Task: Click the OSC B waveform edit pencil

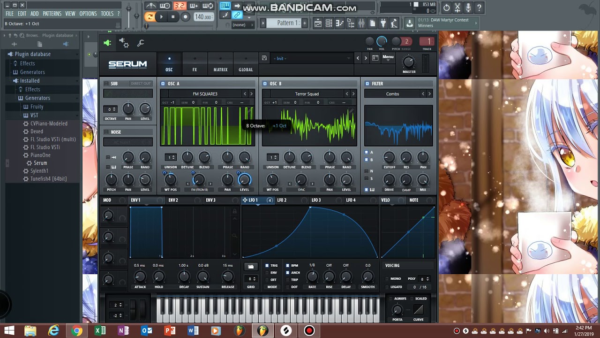Action: coord(351,111)
